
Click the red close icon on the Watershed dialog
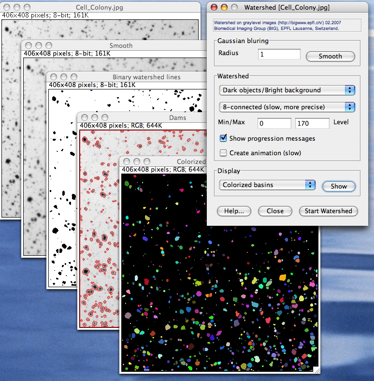[213, 8]
